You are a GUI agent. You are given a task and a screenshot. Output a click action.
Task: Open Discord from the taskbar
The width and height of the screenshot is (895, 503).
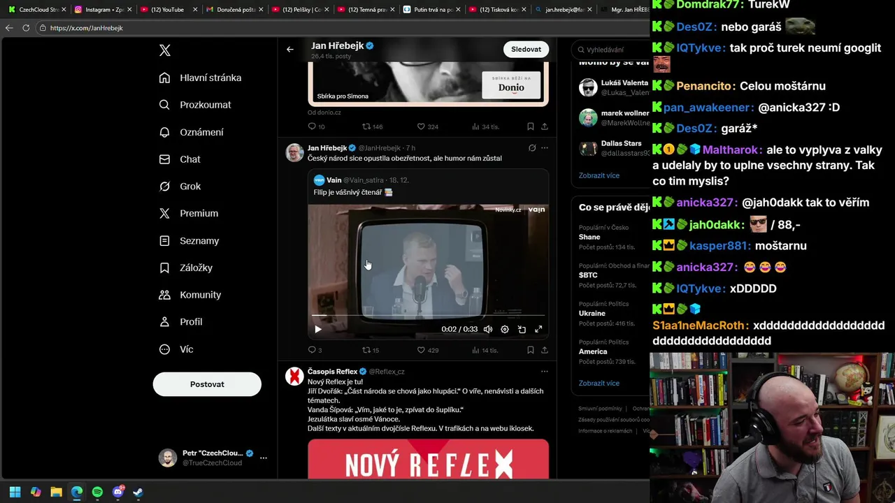coord(118,492)
